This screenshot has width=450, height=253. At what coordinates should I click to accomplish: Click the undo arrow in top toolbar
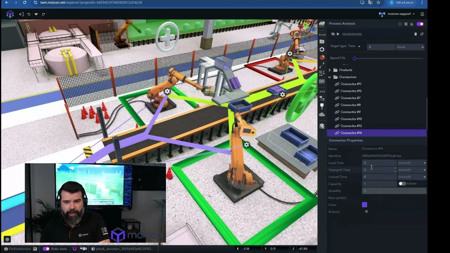tap(29, 14)
